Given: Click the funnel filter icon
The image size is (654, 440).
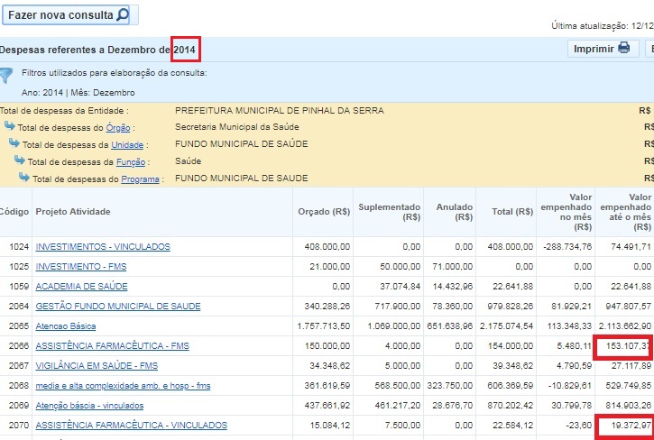Looking at the screenshot, I should (7, 76).
